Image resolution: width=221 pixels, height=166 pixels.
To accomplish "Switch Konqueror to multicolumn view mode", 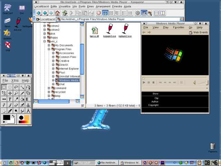I will click(x=111, y=13).
